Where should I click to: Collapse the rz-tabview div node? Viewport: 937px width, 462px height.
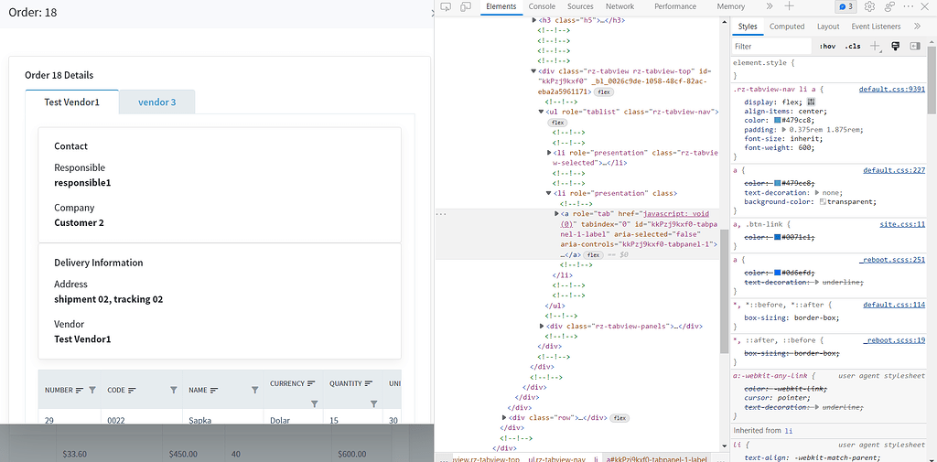(x=534, y=70)
